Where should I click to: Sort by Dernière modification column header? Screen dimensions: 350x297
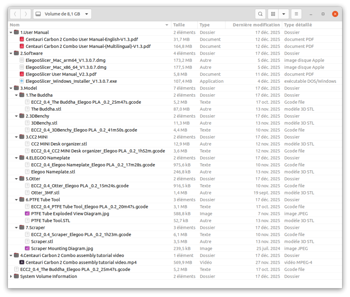(x=254, y=25)
